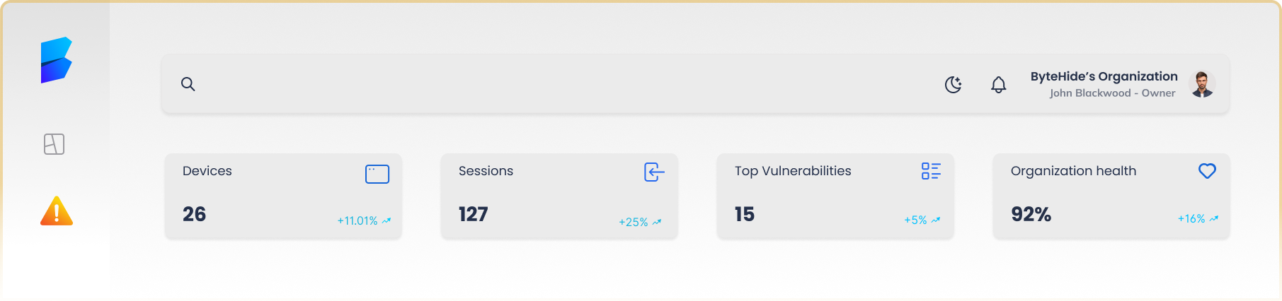1282x301 pixels.
Task: Toggle dark mode with moon icon
Action: click(x=954, y=85)
